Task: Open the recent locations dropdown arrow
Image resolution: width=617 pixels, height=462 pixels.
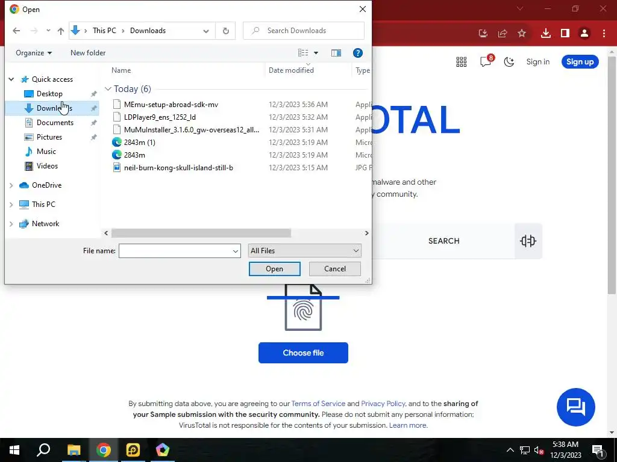Action: coord(48,31)
